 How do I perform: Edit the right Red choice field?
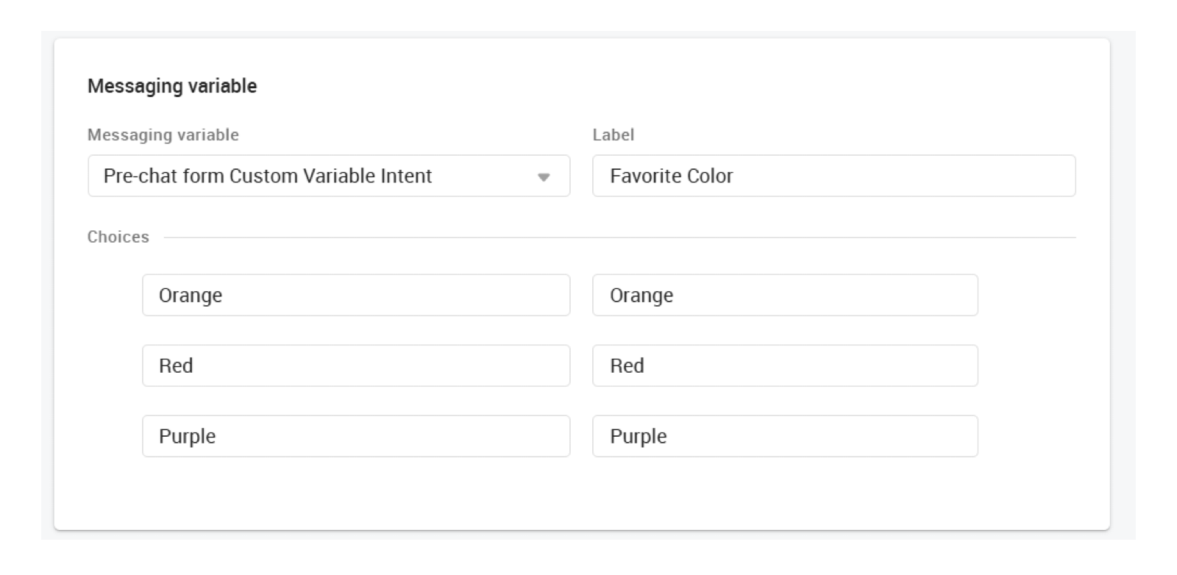(785, 365)
